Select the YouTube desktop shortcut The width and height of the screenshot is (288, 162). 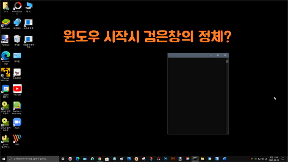[x=17, y=90]
